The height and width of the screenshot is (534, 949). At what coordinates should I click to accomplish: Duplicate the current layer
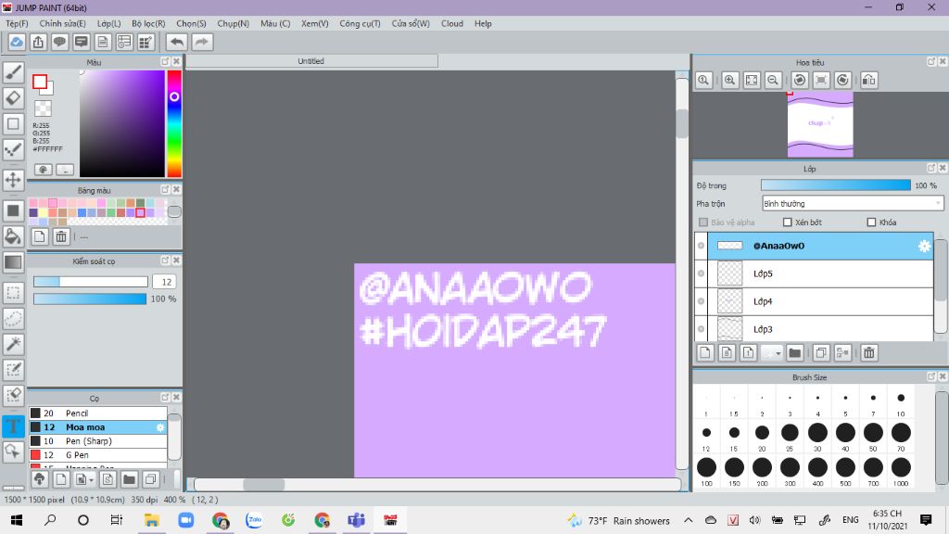821,352
